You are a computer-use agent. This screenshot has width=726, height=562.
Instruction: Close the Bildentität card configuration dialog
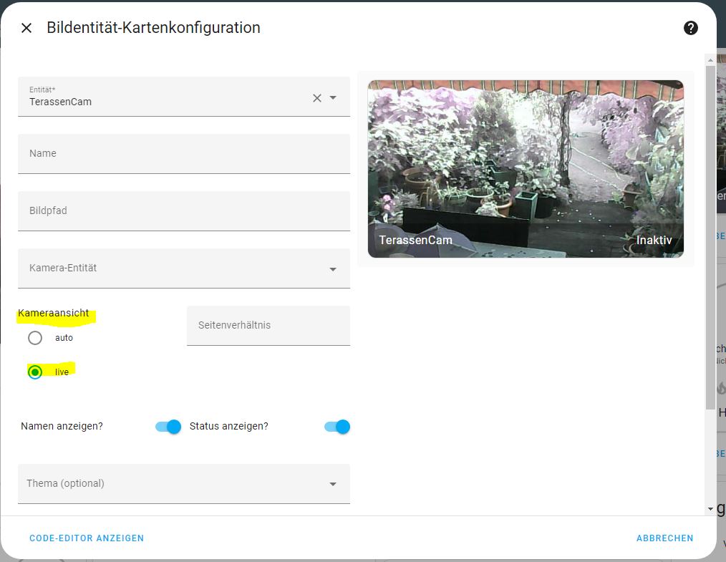(x=26, y=28)
